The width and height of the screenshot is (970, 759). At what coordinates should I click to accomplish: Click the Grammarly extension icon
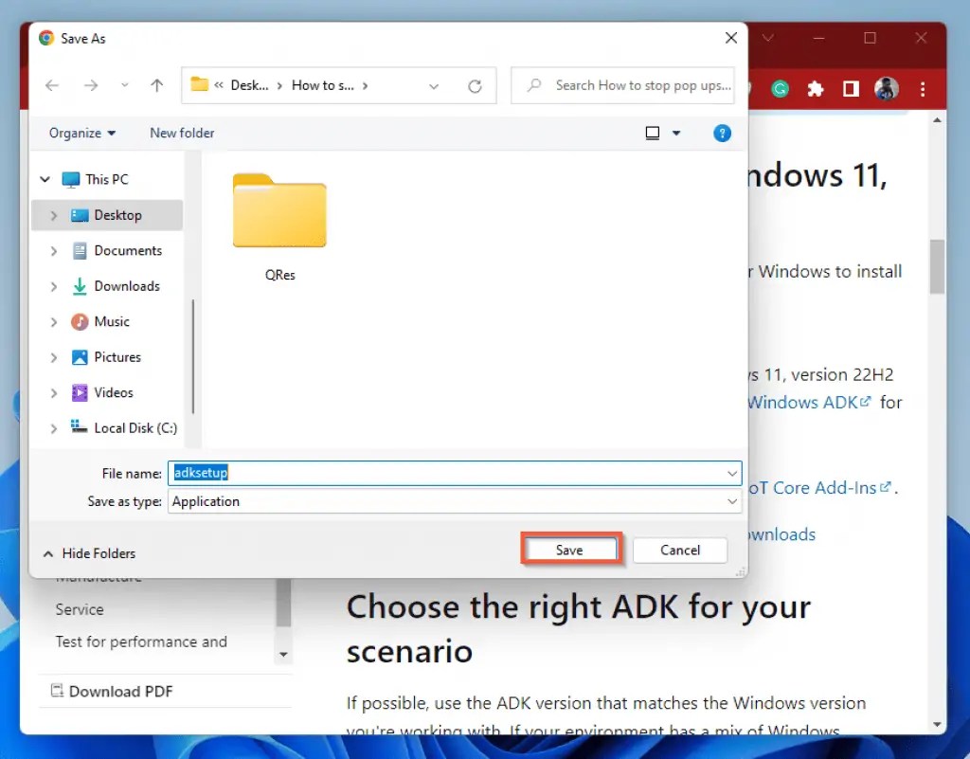pyautogui.click(x=779, y=88)
